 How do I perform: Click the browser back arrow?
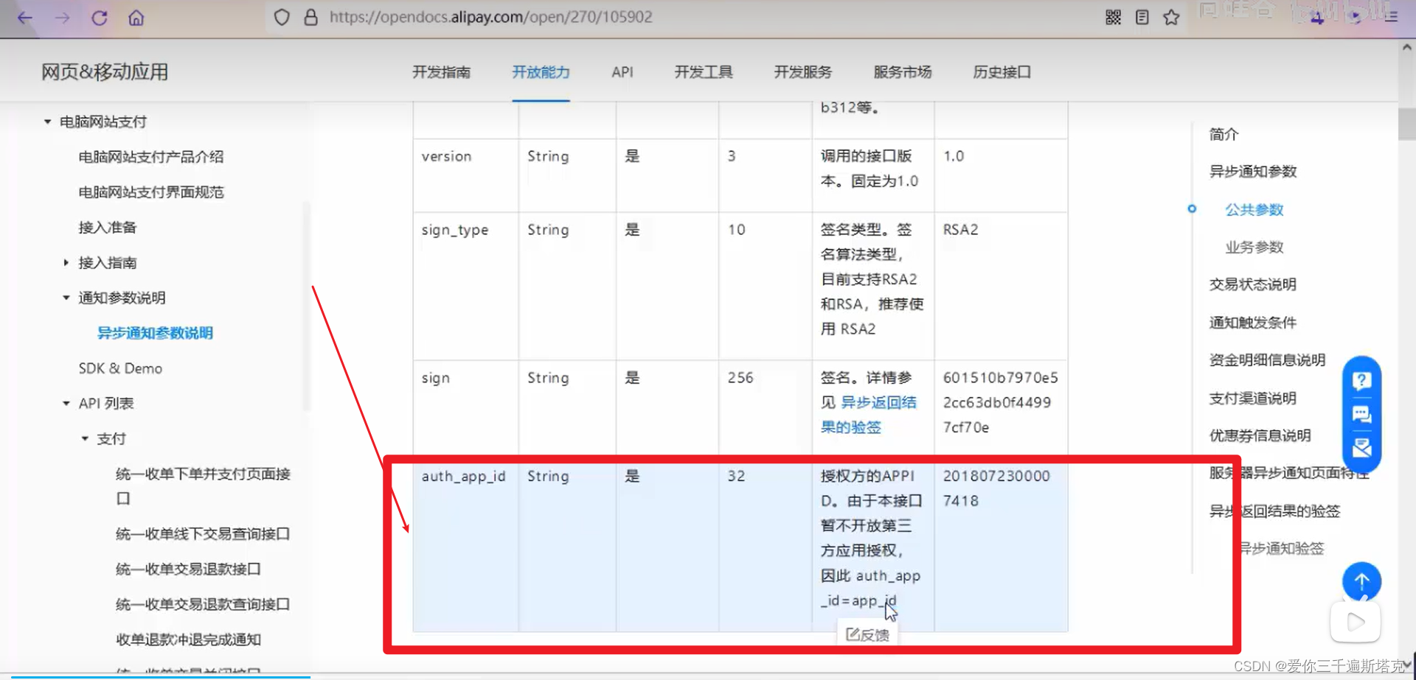(x=25, y=18)
